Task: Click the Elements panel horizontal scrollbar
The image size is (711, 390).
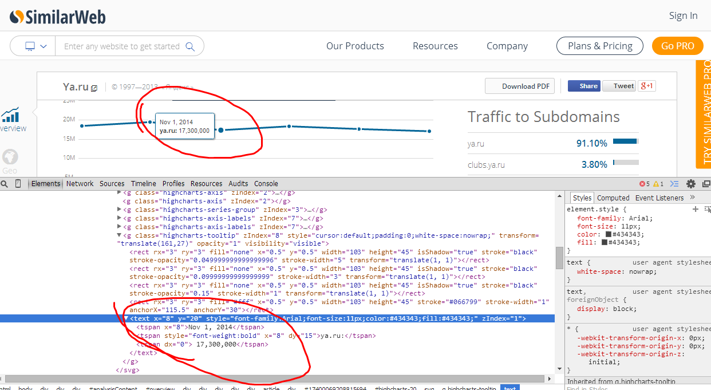Action: [x=274, y=379]
